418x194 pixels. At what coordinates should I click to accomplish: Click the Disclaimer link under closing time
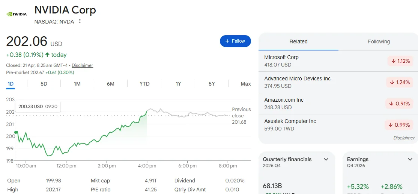click(82, 65)
